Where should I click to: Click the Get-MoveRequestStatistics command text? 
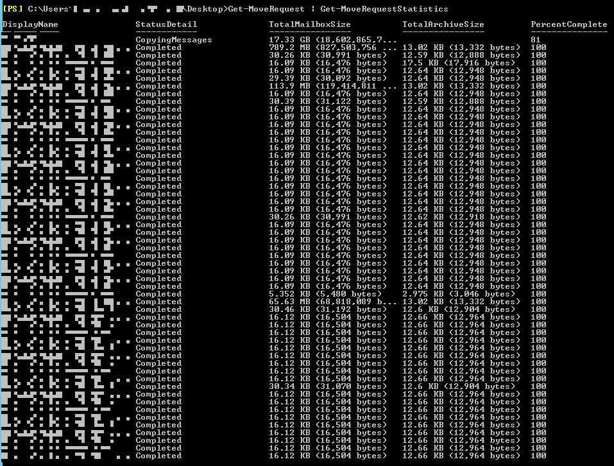pyautogui.click(x=384, y=9)
